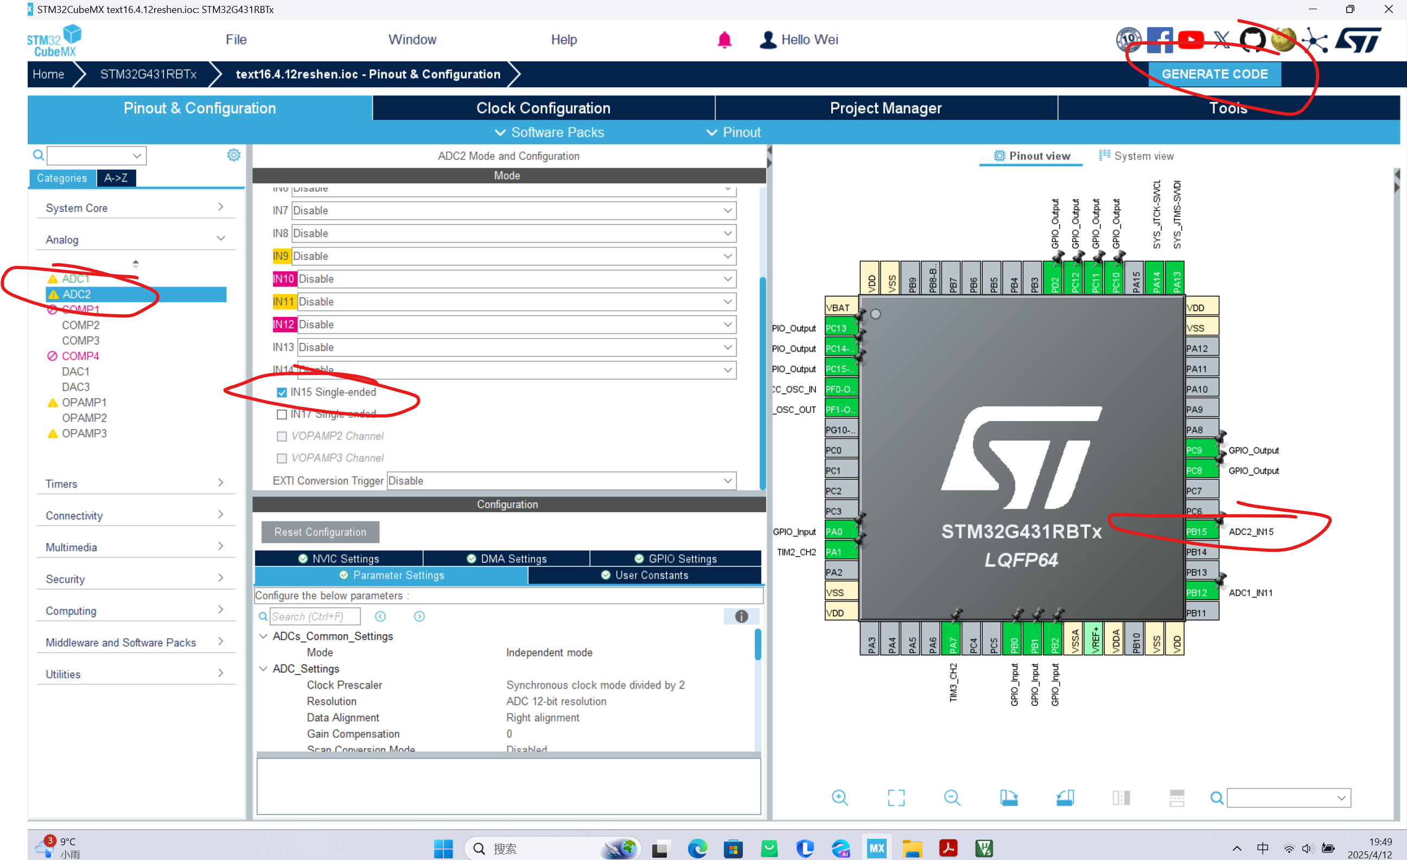Select ADC1 in the Analog list
This screenshot has height=860, width=1407.
tap(75, 279)
